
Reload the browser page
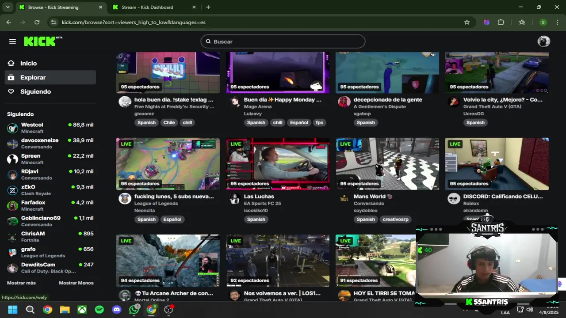[37, 22]
